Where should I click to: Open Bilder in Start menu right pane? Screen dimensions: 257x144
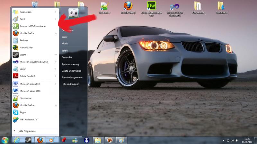tap(65, 37)
